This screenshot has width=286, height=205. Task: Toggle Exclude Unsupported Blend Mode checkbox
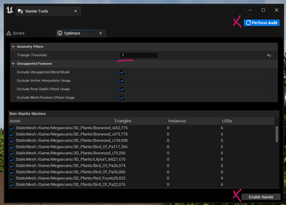point(122,72)
